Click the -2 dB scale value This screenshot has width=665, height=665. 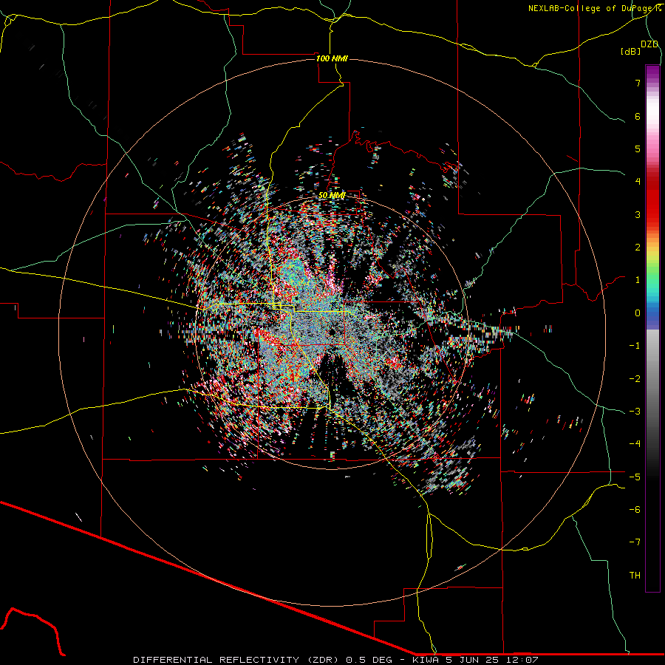pos(635,379)
